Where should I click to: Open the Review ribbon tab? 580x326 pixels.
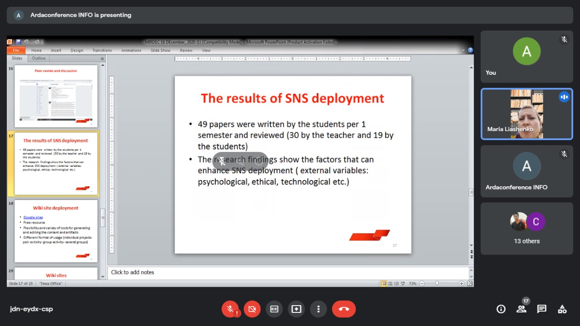186,50
